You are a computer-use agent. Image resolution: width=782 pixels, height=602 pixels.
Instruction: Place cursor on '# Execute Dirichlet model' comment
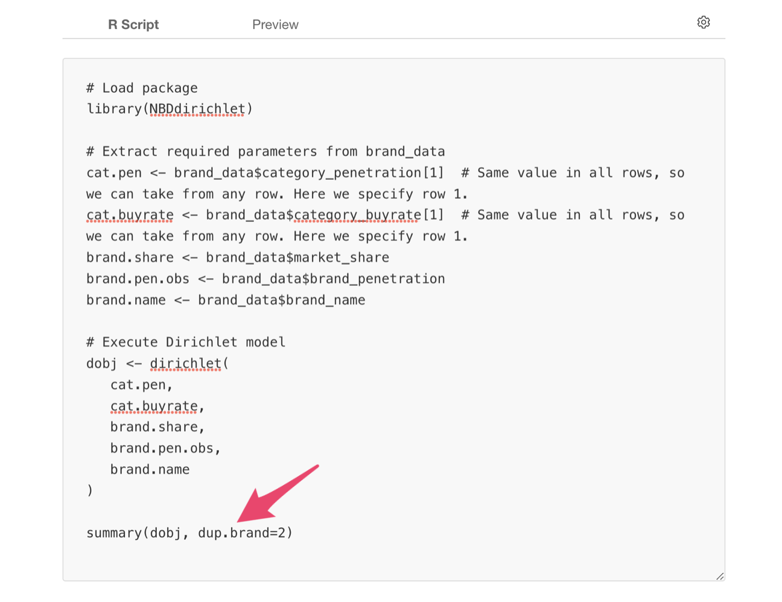click(186, 343)
